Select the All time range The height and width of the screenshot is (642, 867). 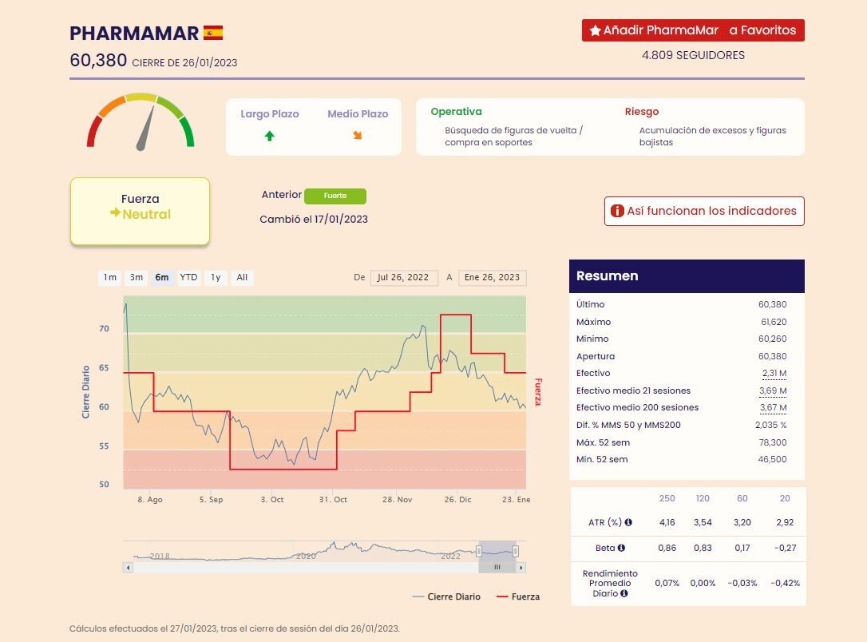[242, 277]
